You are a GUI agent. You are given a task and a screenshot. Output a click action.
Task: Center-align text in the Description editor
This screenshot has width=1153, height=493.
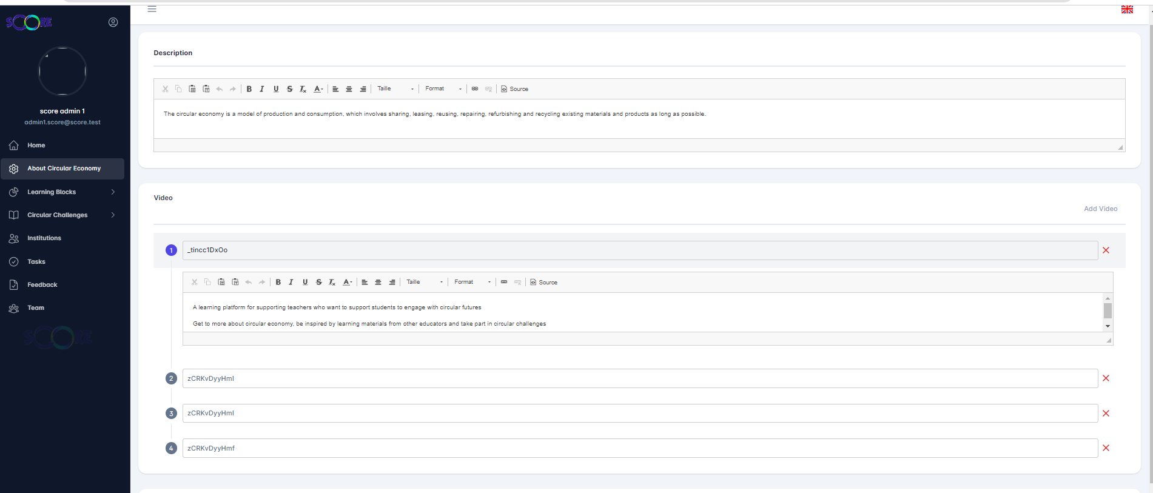(349, 89)
